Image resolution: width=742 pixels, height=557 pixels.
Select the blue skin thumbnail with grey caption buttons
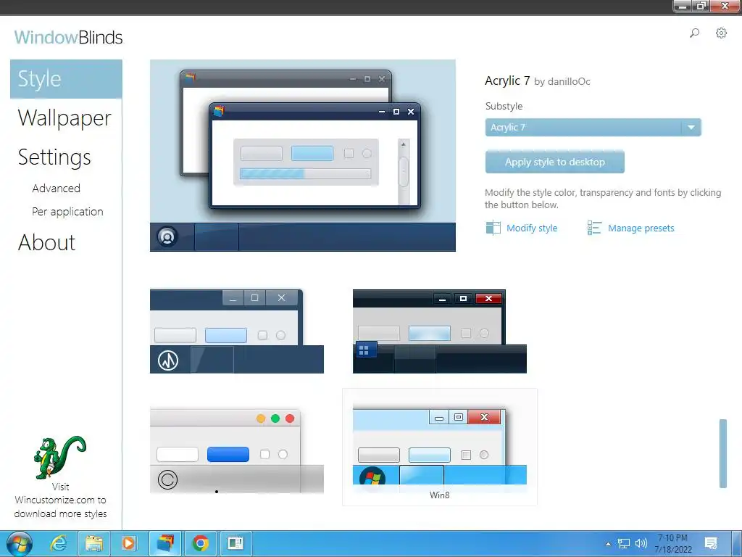[x=237, y=331]
